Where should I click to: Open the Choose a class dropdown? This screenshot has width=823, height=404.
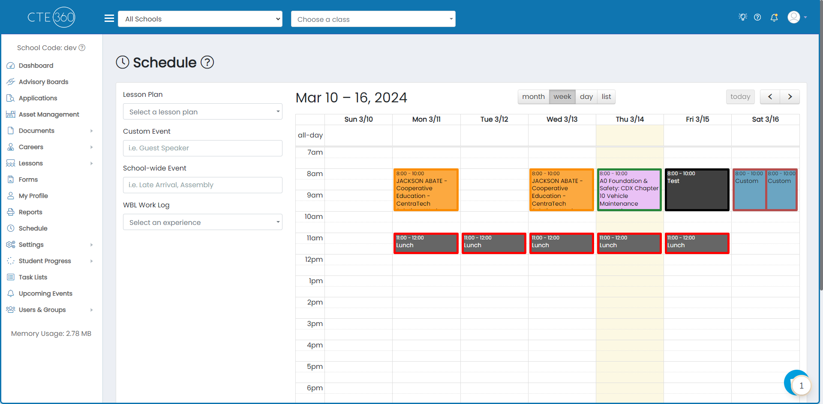pyautogui.click(x=373, y=19)
